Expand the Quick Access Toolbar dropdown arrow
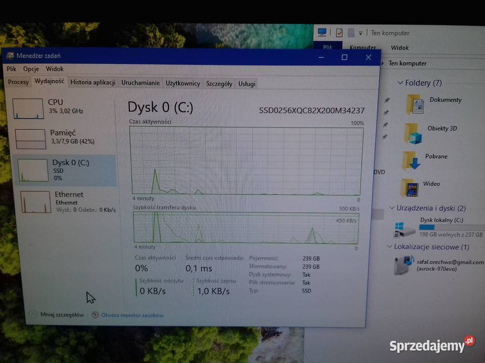Viewport: 485px width, 363px height. point(360,33)
